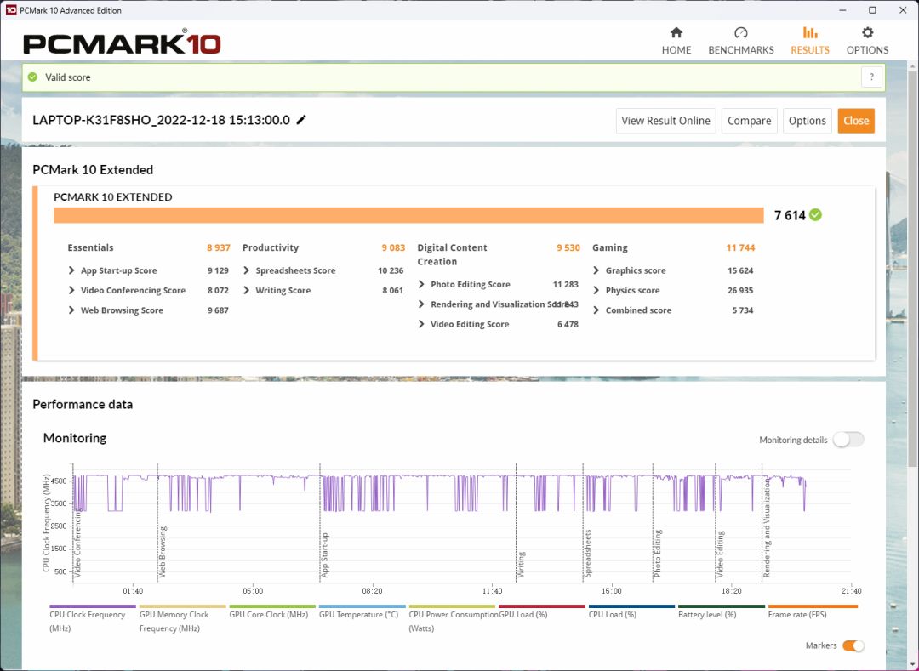This screenshot has height=671, width=919.
Task: Click the Results bar chart icon
Action: pyautogui.click(x=809, y=33)
